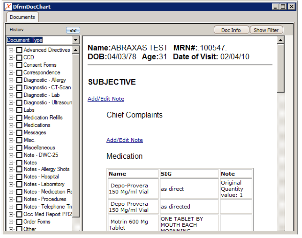Tick the Messages checkbox
Viewport: 302px width, 238px height.
[19, 133]
